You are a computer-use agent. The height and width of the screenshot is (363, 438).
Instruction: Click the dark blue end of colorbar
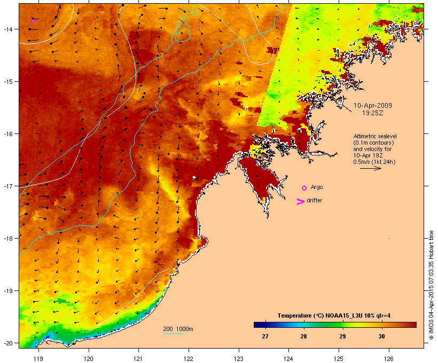coord(259,325)
